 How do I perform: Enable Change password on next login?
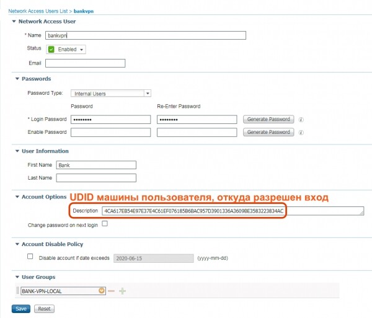(104, 224)
